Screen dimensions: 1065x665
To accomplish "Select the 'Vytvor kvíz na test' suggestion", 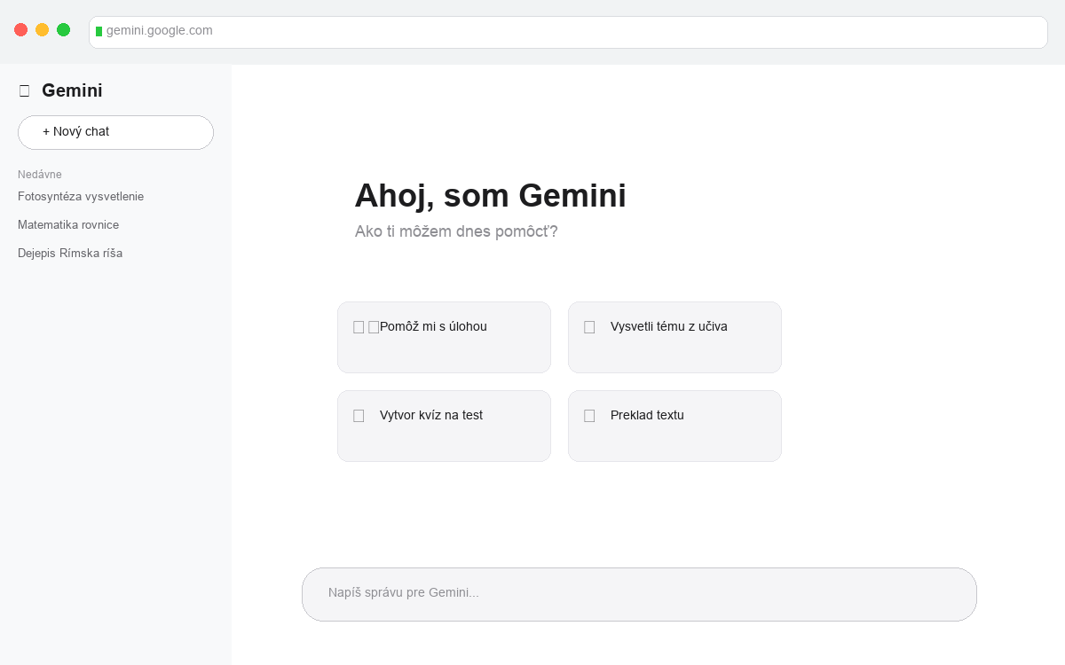I will tap(444, 426).
